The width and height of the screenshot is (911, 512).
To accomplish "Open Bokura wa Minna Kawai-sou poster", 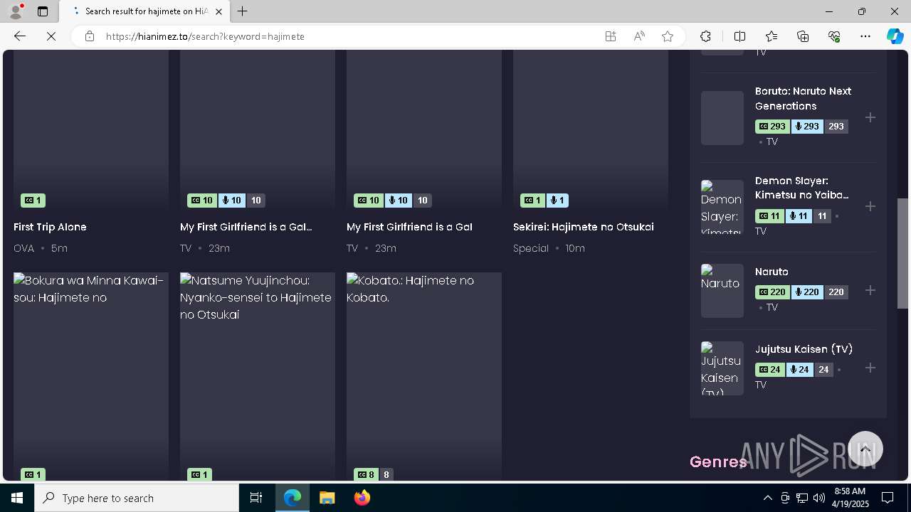I will click(91, 377).
